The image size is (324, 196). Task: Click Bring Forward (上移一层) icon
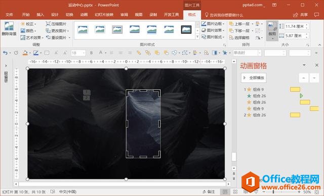[x=231, y=24]
